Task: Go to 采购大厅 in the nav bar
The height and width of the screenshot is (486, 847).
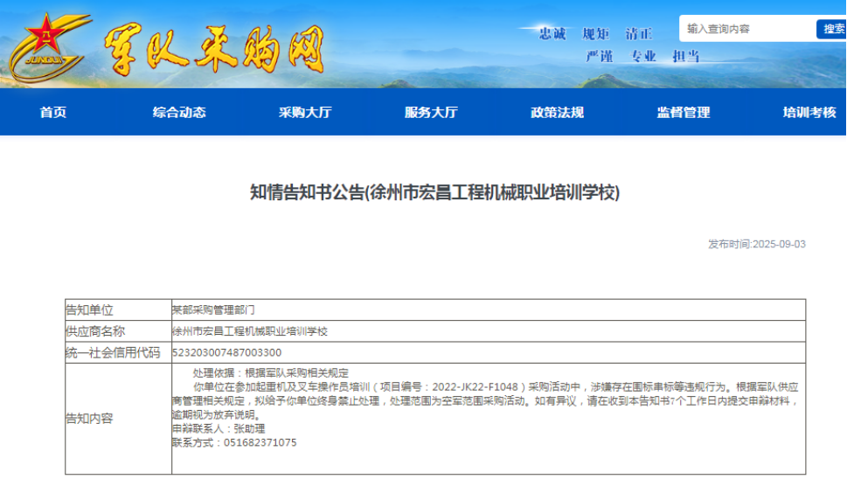Action: coord(305,112)
